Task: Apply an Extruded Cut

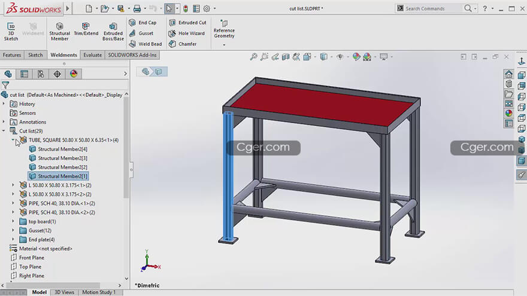Action: tap(187, 23)
